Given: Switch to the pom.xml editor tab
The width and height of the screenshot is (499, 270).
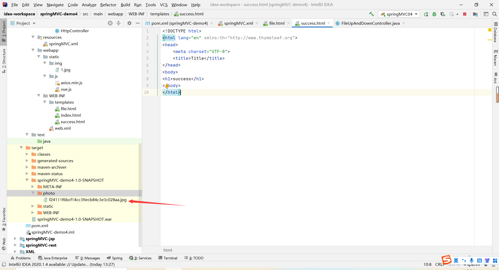Looking at the screenshot, I should 179,23.
